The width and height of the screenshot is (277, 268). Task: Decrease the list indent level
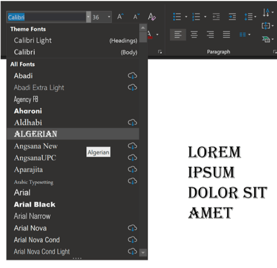pos(216,17)
